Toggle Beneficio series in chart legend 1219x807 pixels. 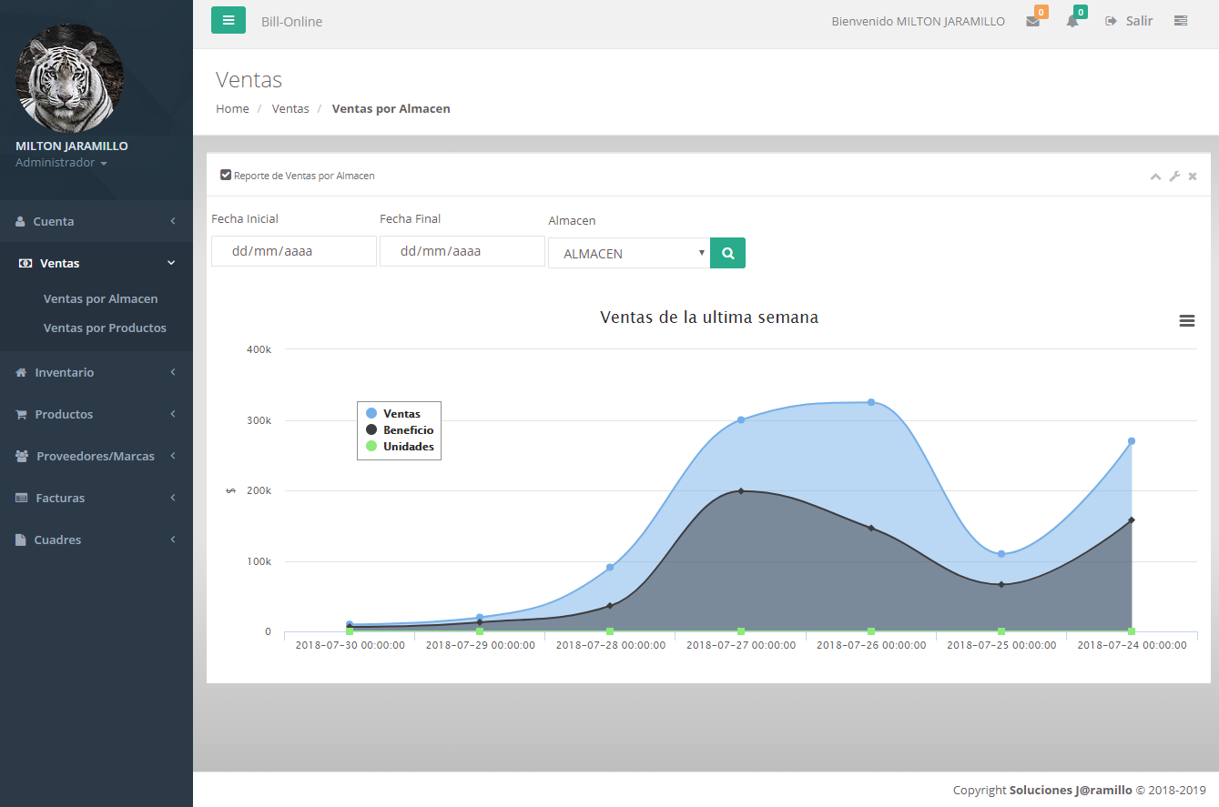click(x=407, y=430)
